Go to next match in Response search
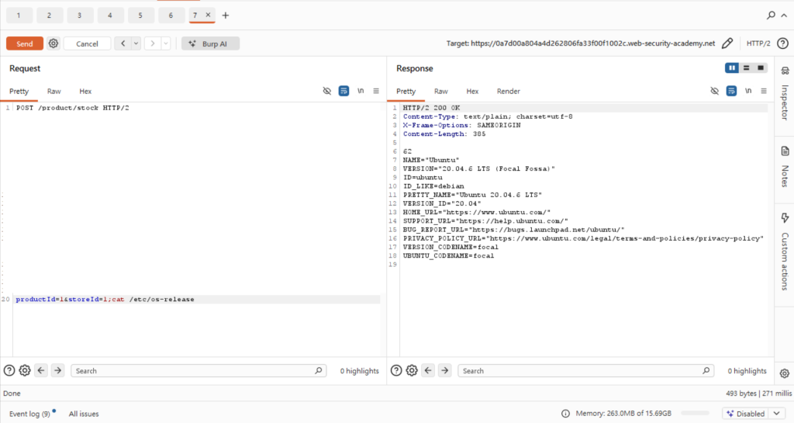 444,371
